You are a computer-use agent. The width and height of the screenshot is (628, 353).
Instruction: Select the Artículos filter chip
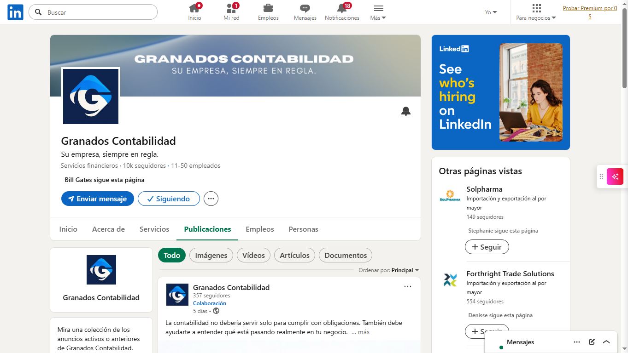[x=295, y=255]
